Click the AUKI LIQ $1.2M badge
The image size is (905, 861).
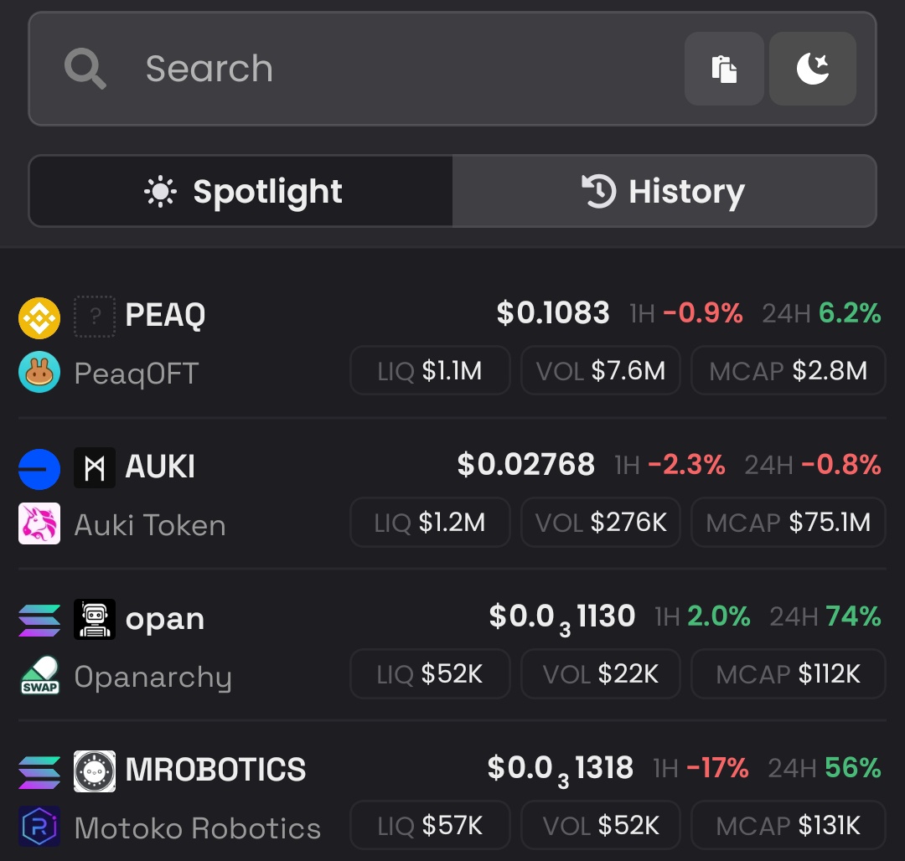click(430, 522)
